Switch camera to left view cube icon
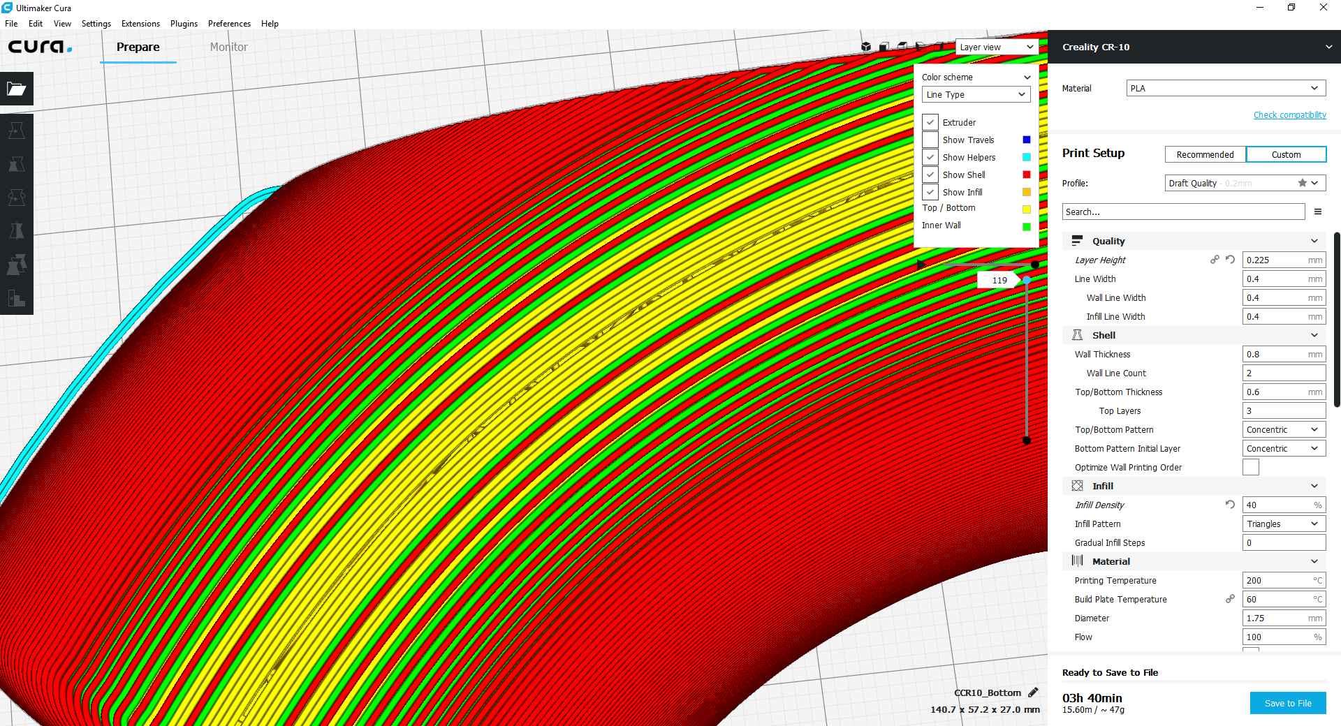Screen dimensions: 1341x726 click(921, 47)
